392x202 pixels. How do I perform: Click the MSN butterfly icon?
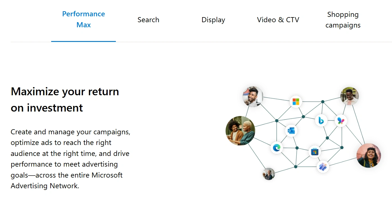click(x=341, y=121)
